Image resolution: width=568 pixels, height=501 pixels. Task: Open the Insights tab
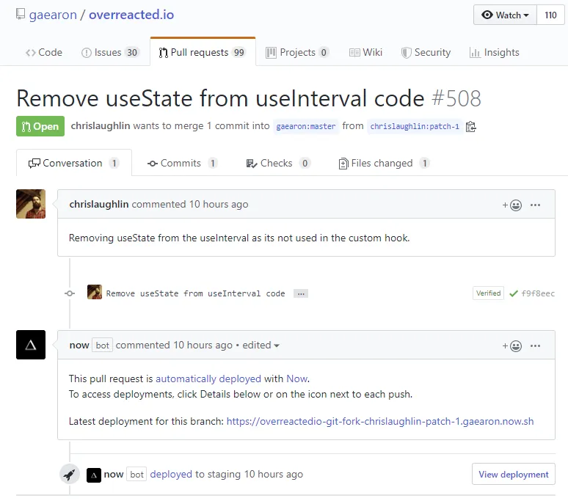(x=494, y=53)
